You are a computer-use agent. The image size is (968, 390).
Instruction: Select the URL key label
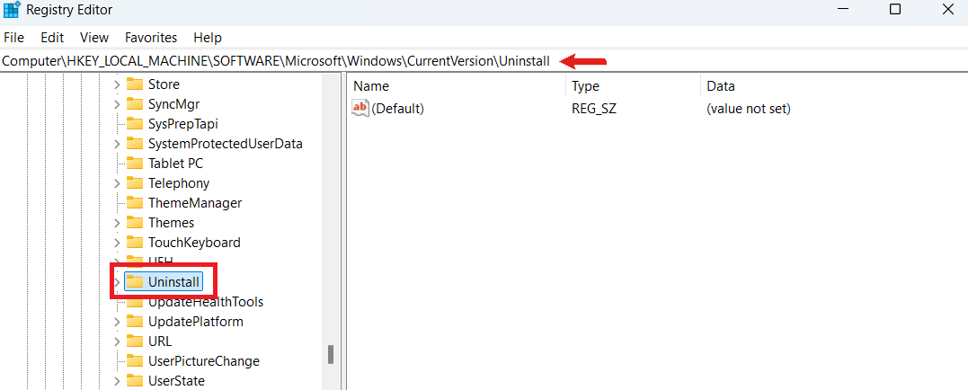[160, 341]
